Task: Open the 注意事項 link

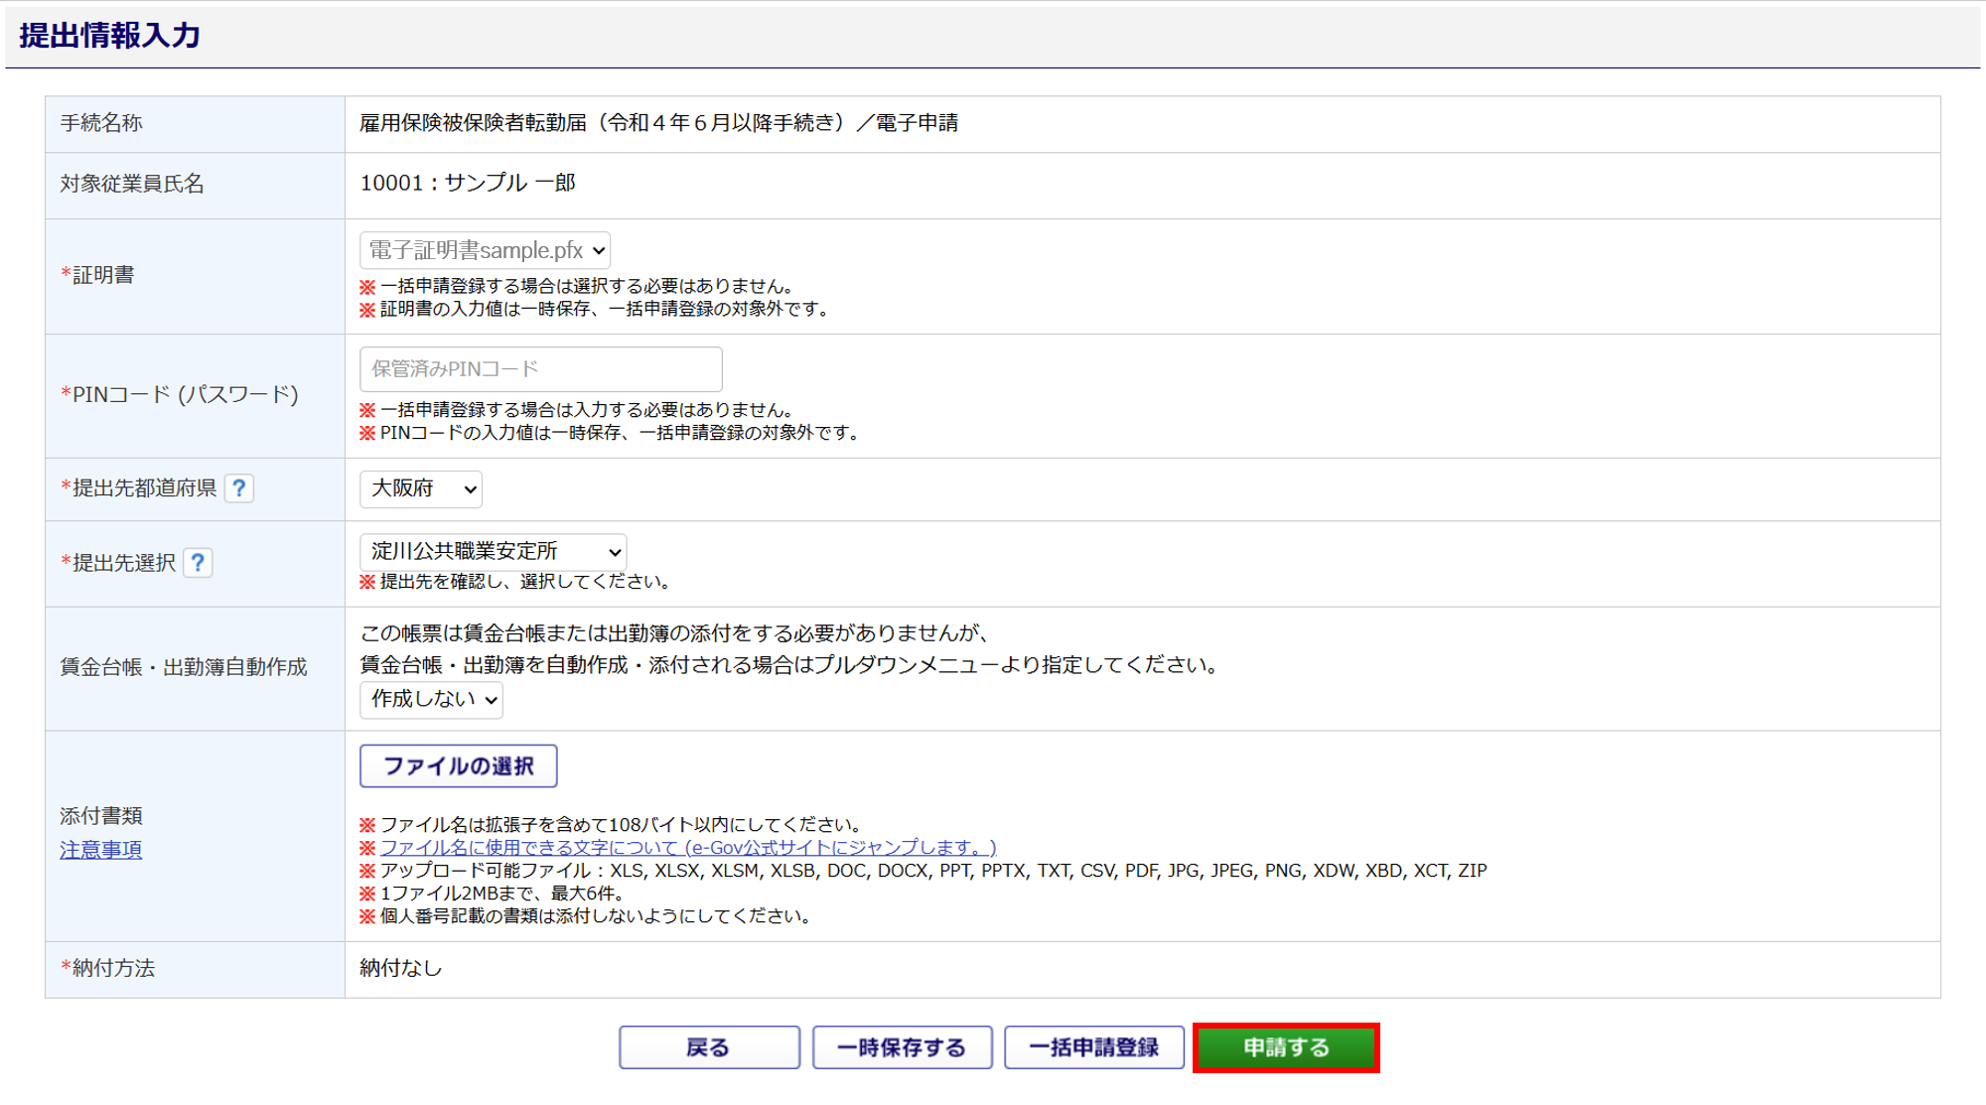Action: (100, 850)
